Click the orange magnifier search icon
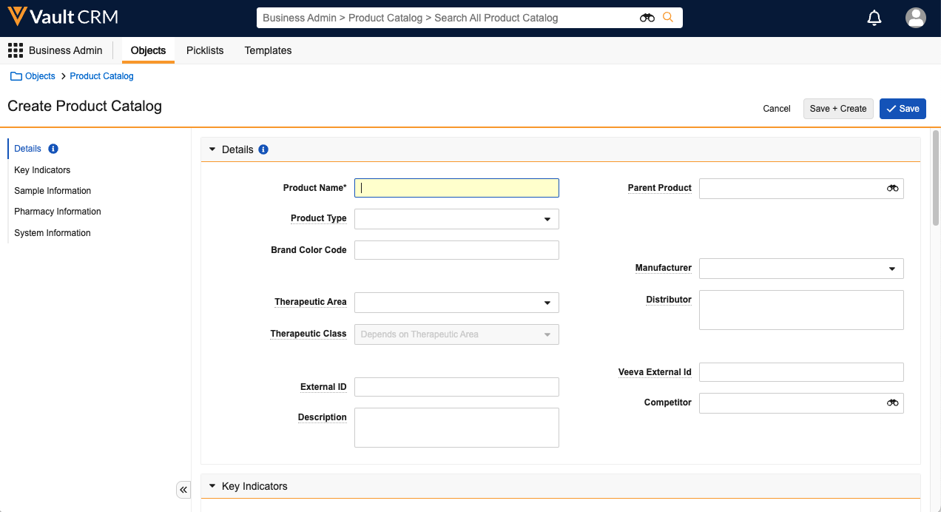941x512 pixels. click(668, 18)
